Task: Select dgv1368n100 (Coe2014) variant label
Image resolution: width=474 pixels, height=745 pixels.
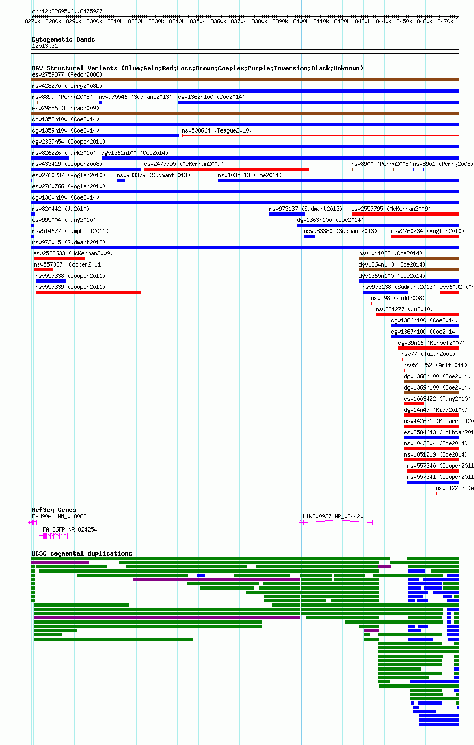Action: click(438, 377)
